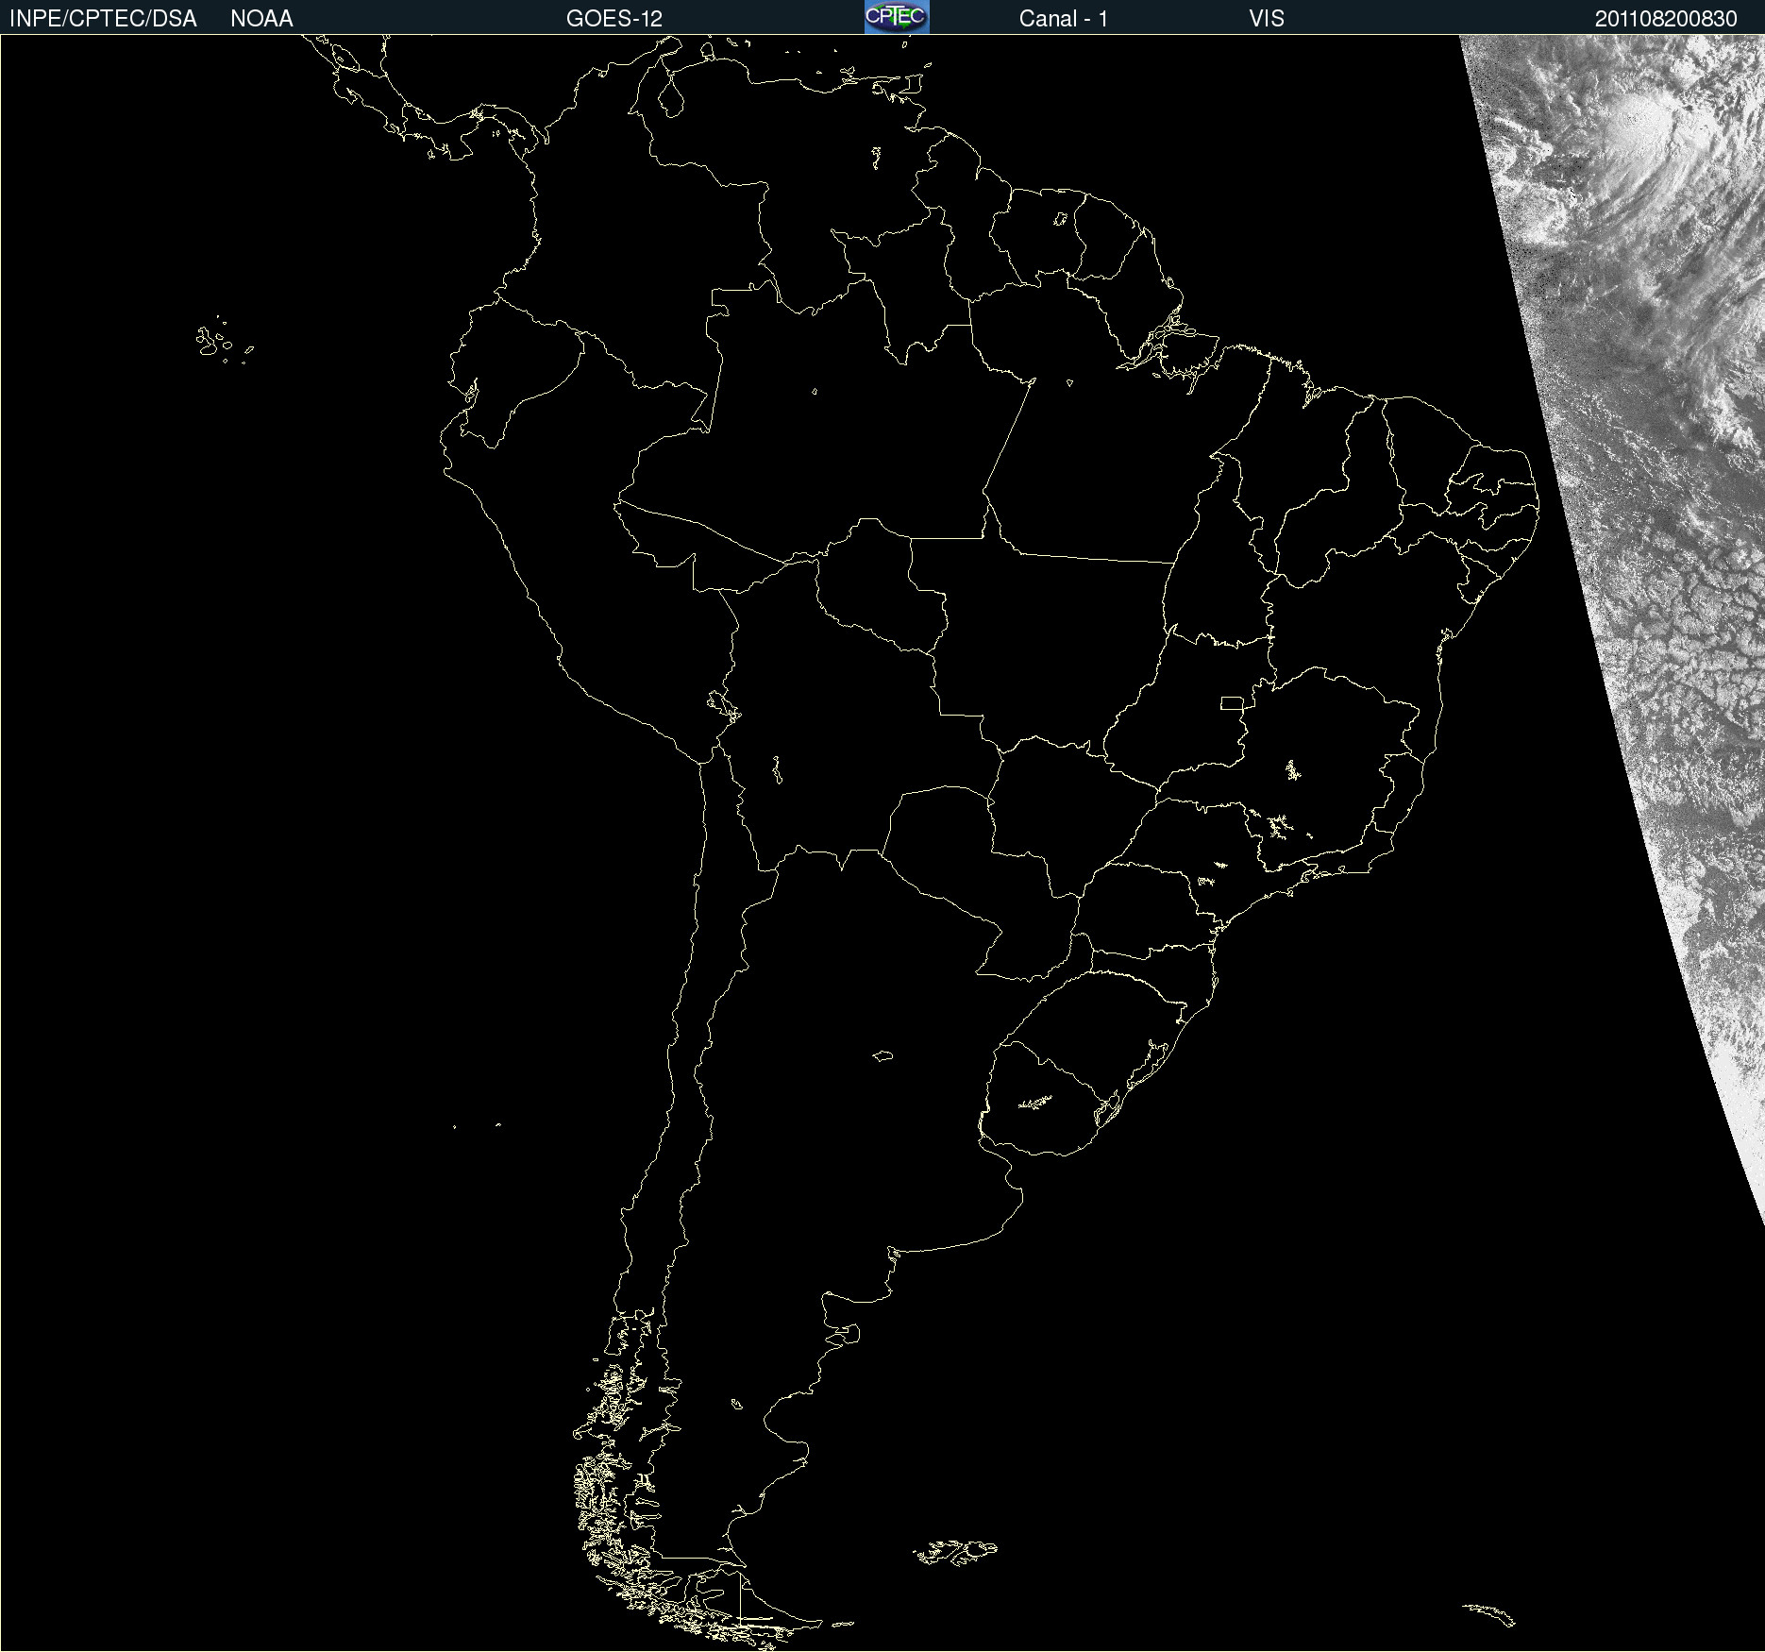Click the Canal - 1 label

tap(1064, 19)
